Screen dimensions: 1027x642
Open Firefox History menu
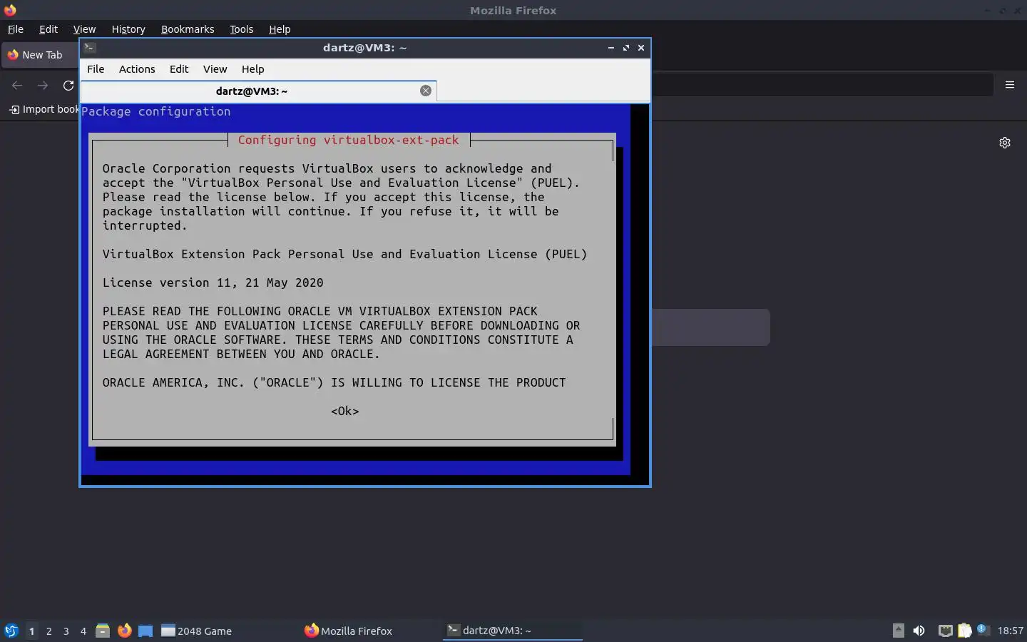coord(128,29)
